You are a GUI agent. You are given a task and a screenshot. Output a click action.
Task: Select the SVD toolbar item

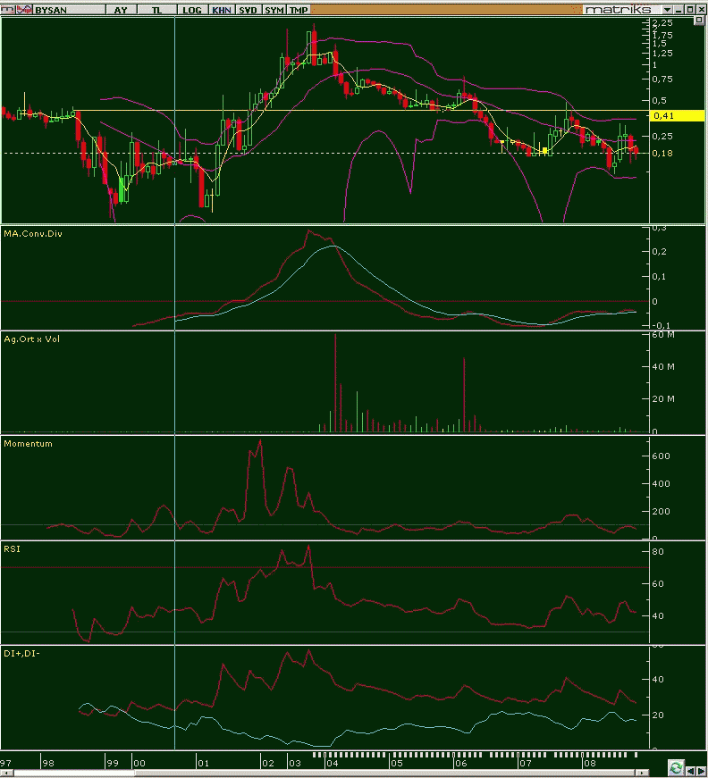248,10
